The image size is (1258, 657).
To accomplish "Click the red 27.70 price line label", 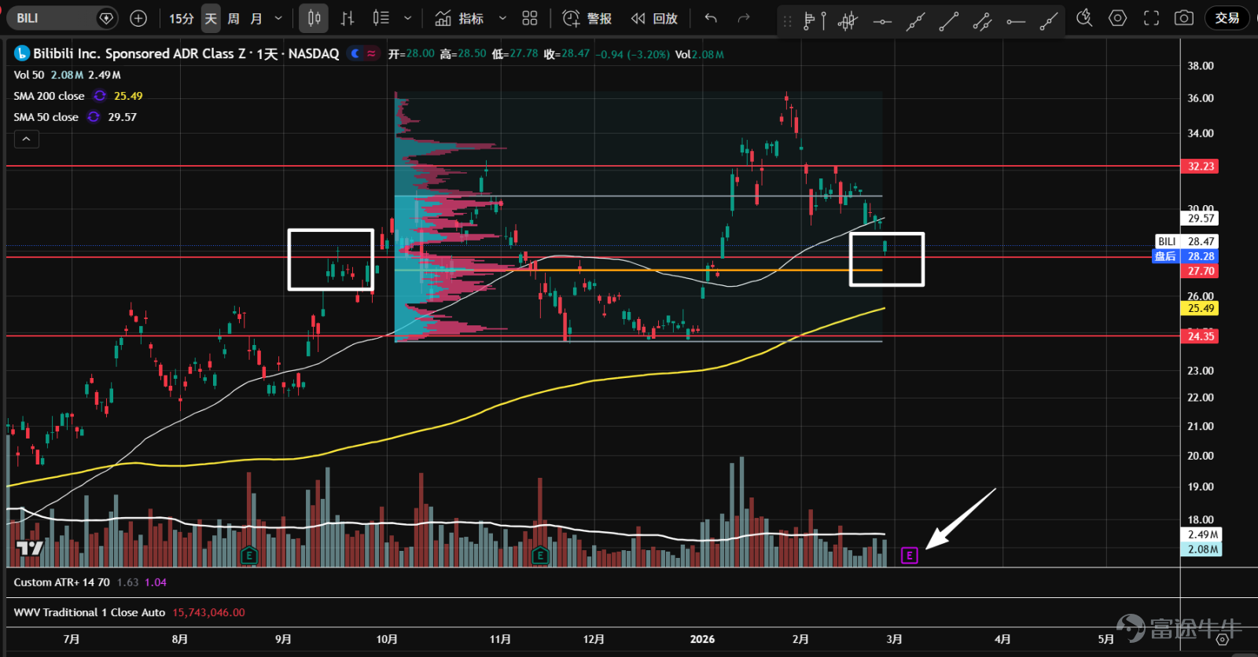I will pyautogui.click(x=1200, y=271).
